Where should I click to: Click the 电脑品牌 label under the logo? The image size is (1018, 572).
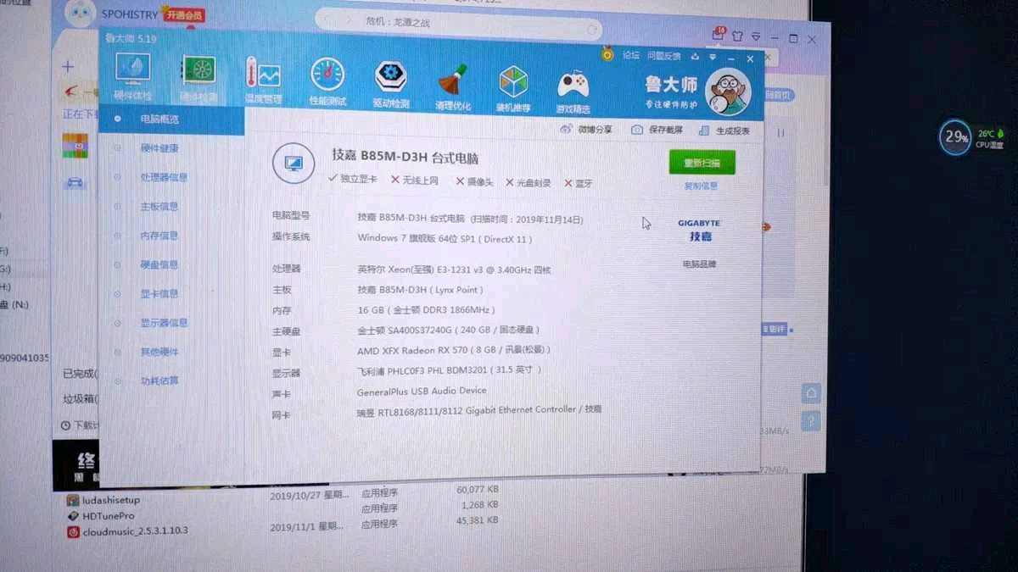(700, 264)
